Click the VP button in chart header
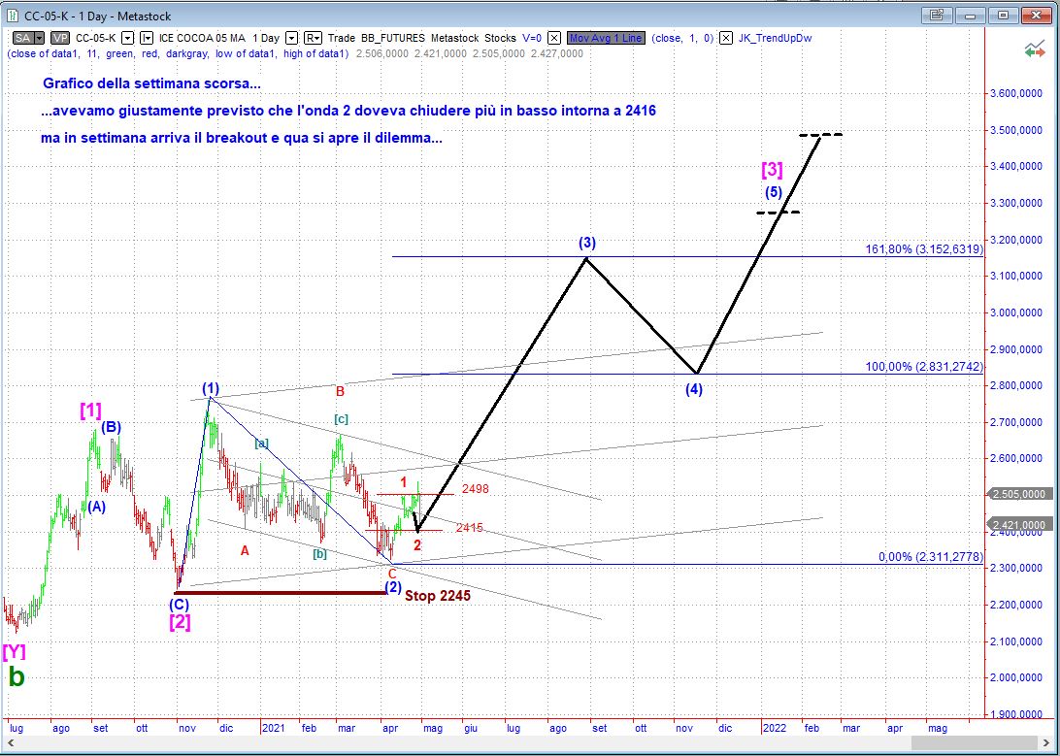Image resolution: width=1060 pixels, height=756 pixels. point(59,38)
